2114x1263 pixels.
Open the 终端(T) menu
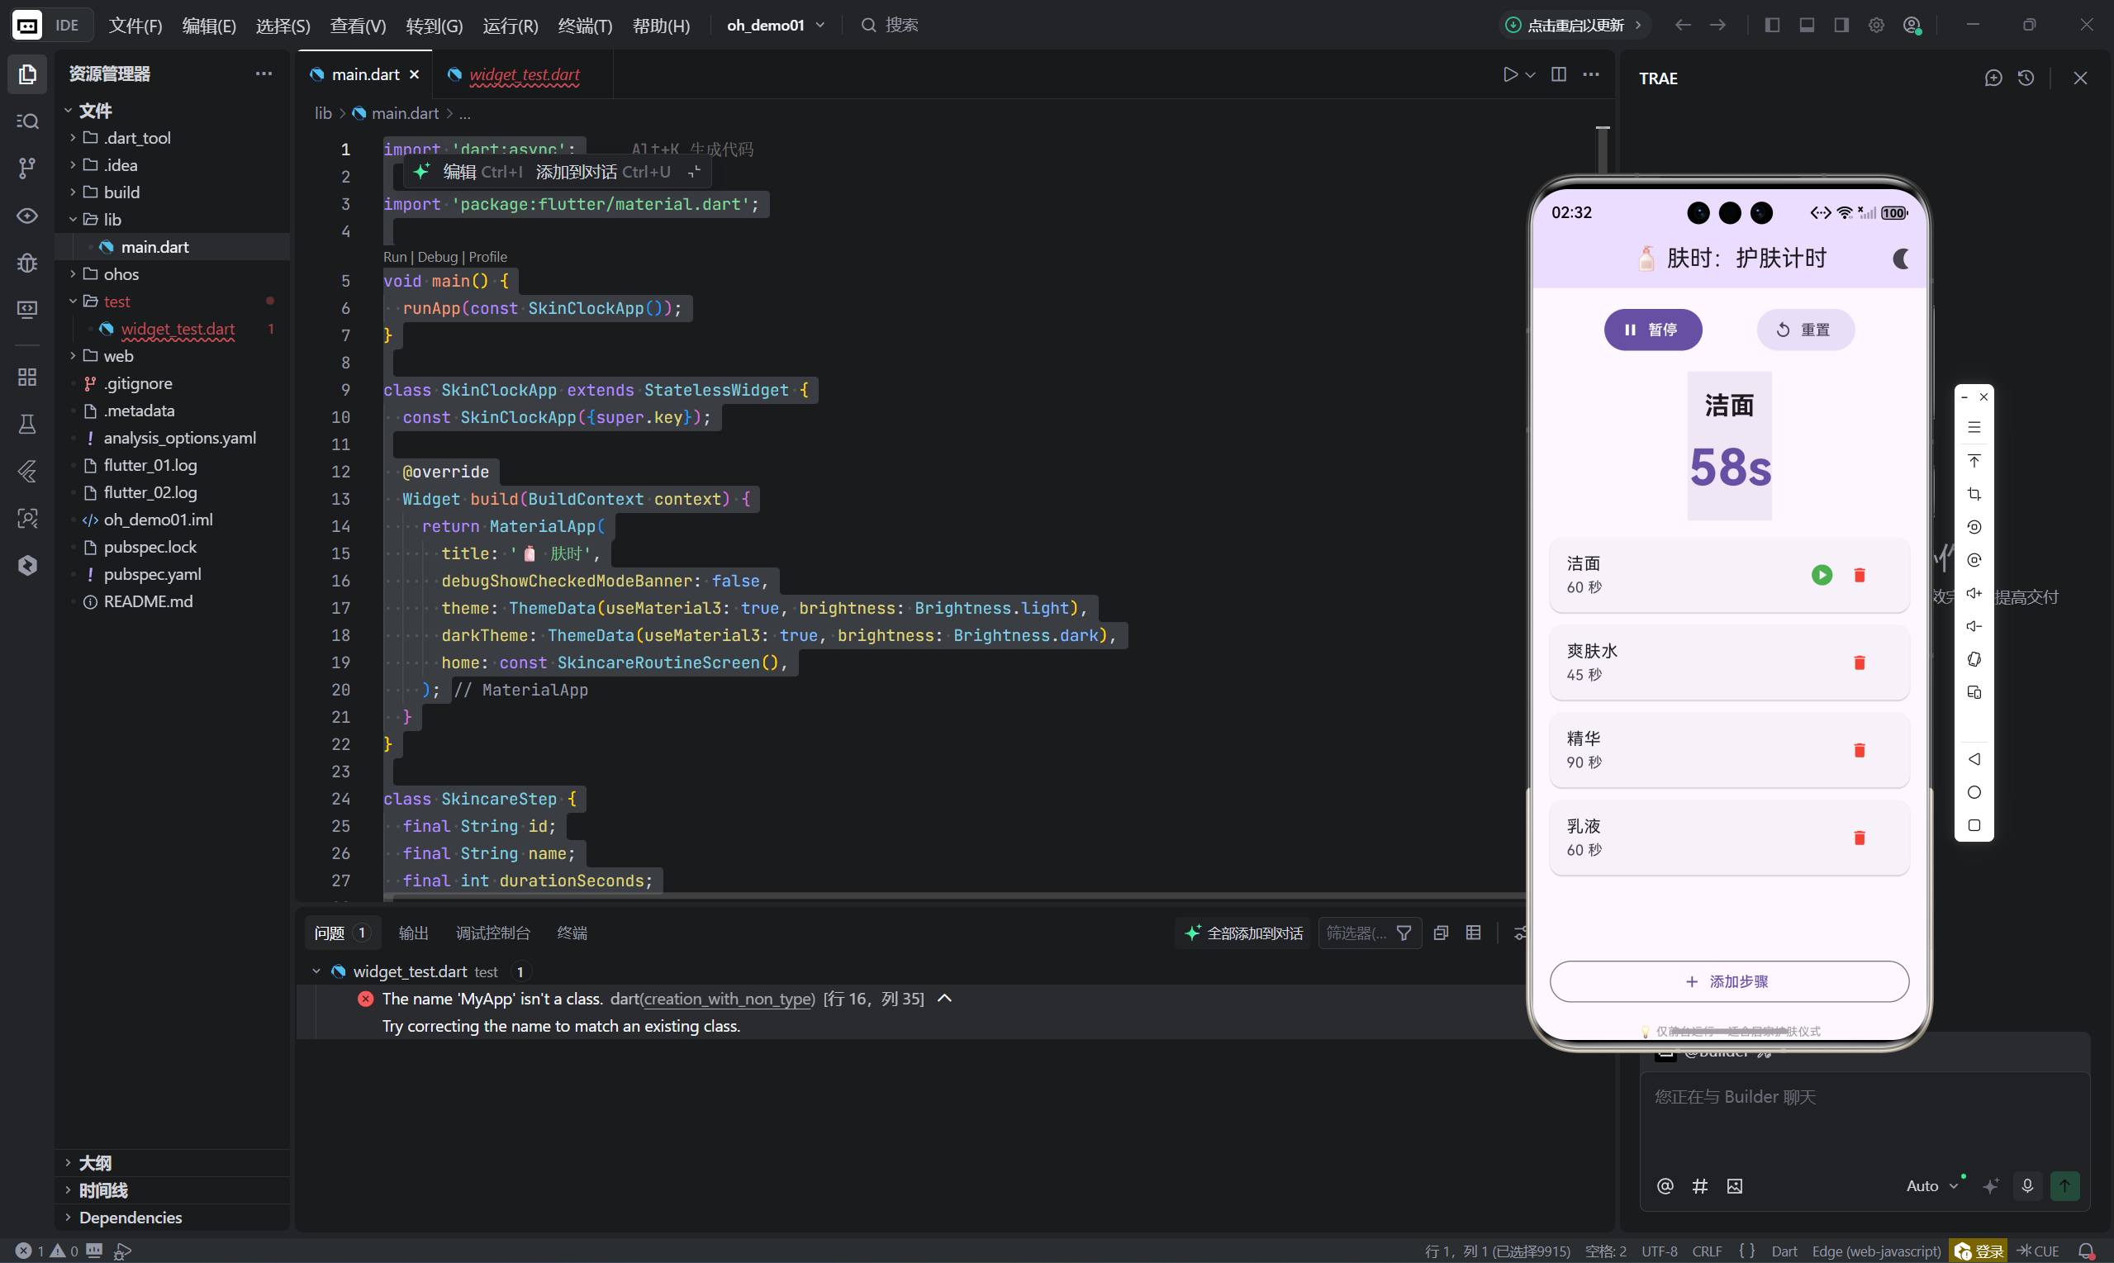585,25
